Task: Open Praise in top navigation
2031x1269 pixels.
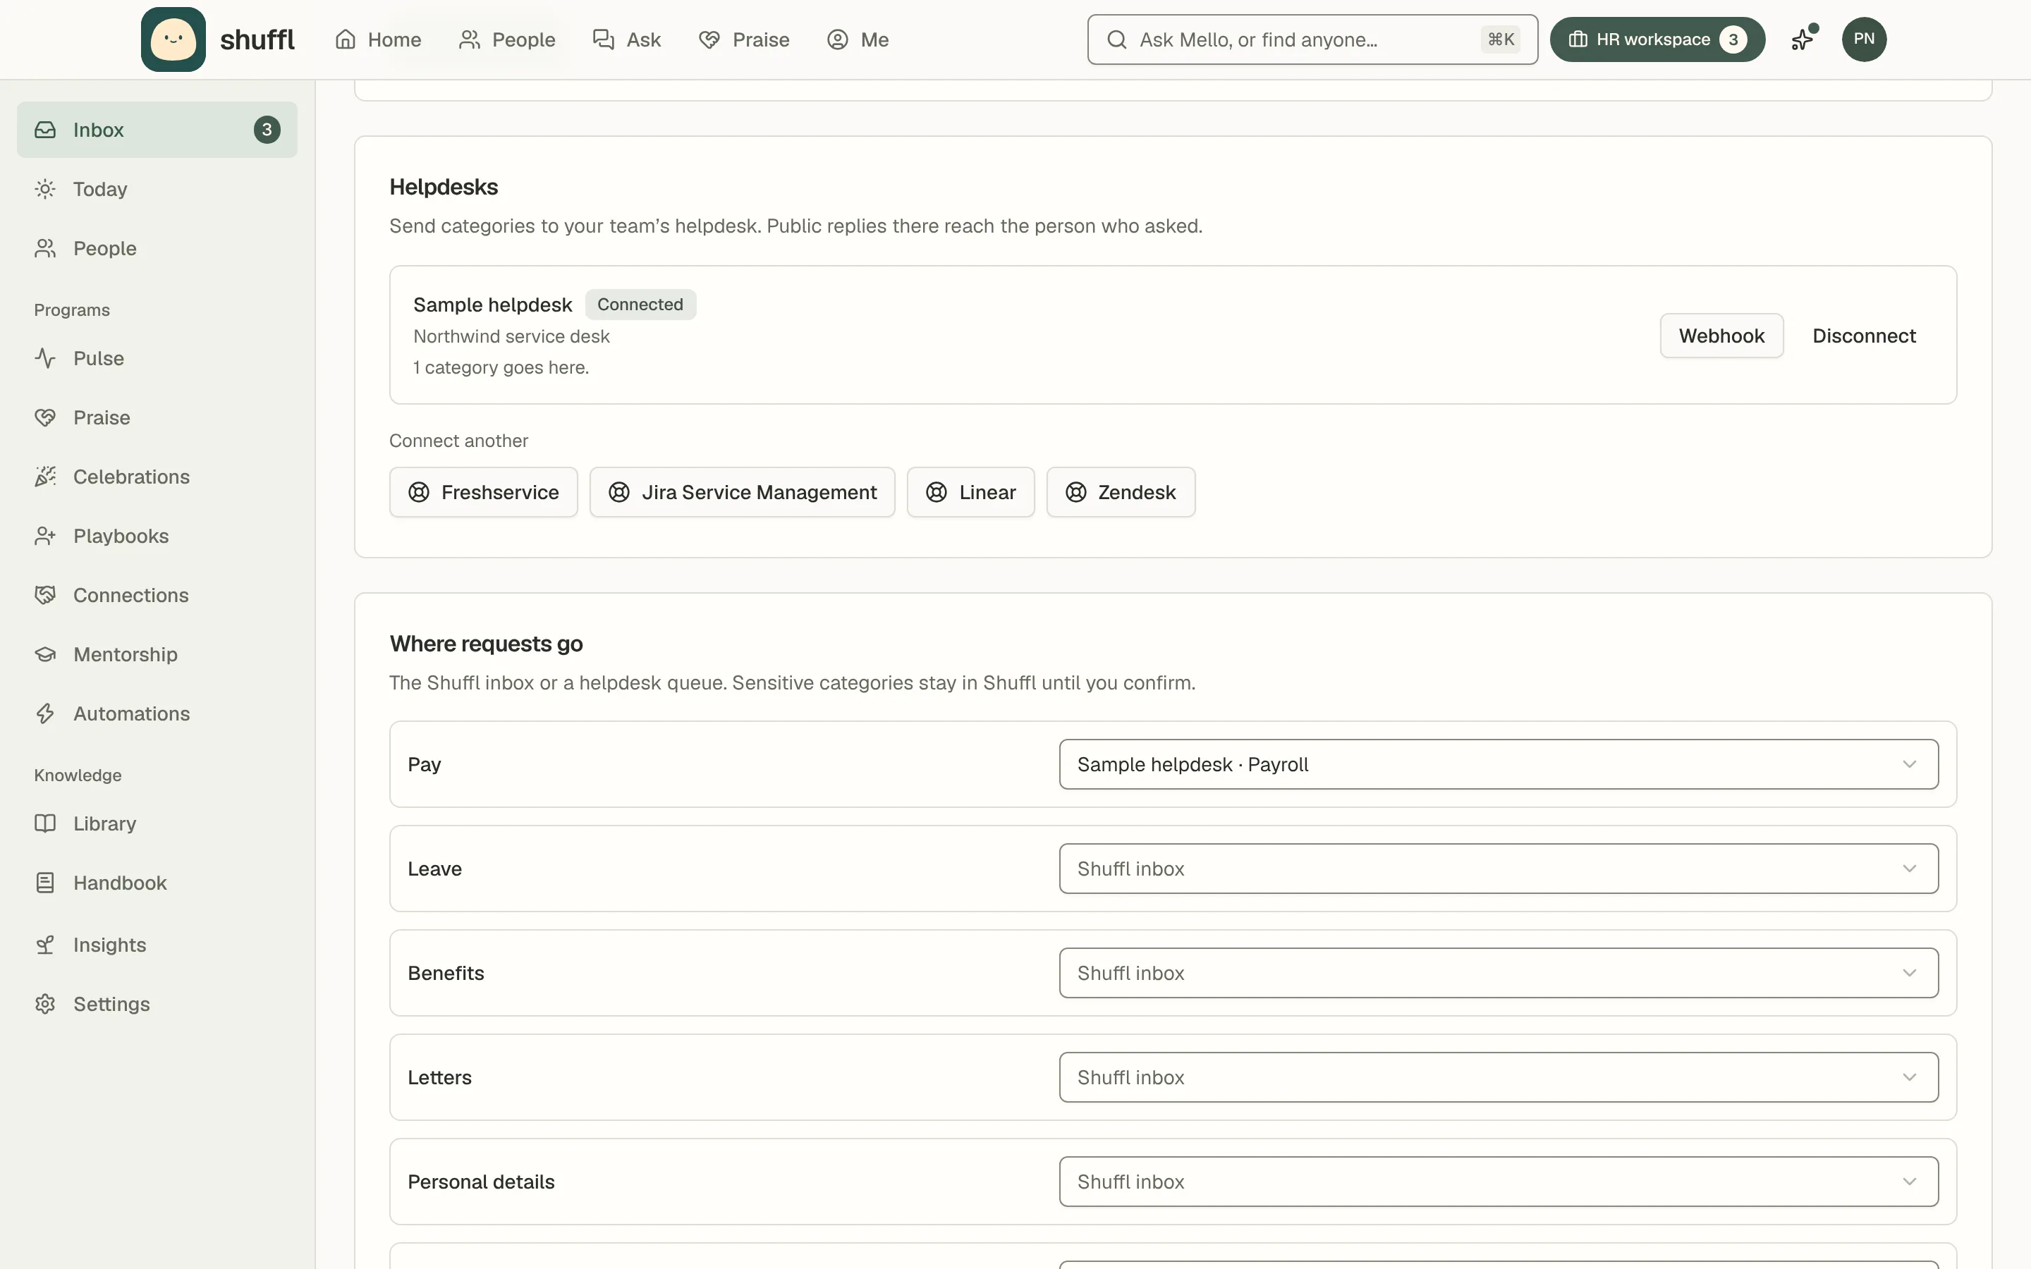Action: (x=743, y=39)
